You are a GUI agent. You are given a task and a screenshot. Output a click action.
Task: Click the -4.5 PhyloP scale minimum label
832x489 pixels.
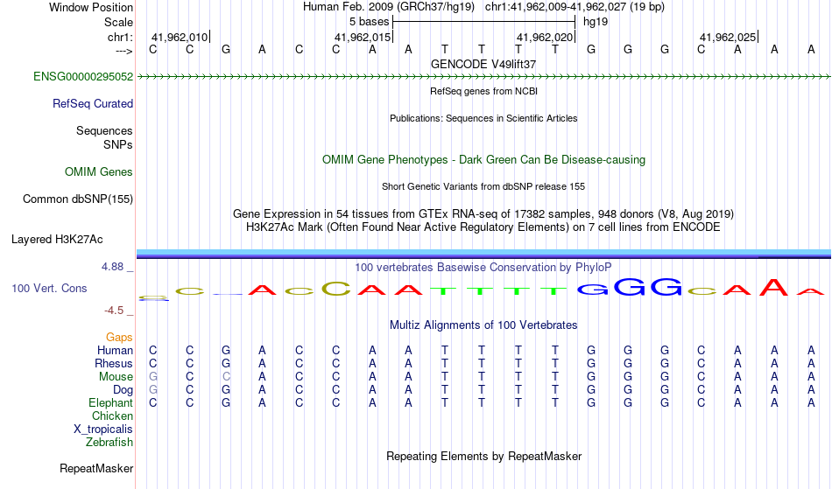[x=115, y=311]
